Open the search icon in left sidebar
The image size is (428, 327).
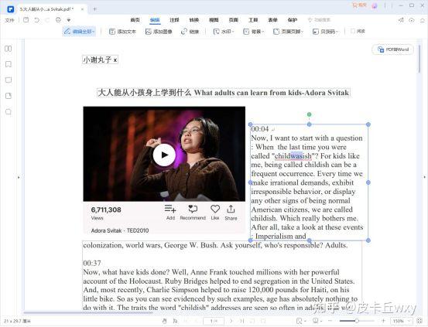9,112
